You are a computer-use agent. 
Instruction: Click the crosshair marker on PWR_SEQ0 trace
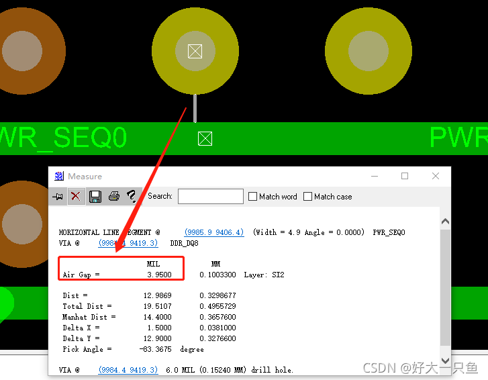[x=205, y=138]
